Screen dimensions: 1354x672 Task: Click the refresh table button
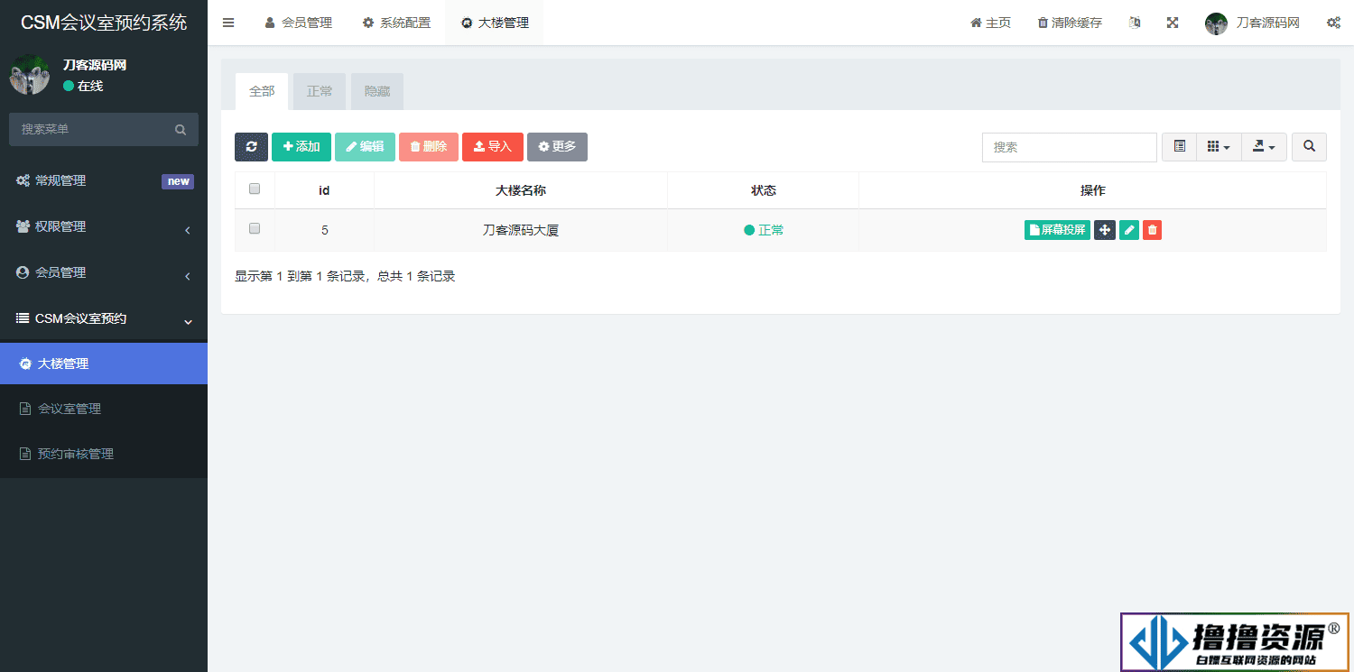click(x=251, y=147)
